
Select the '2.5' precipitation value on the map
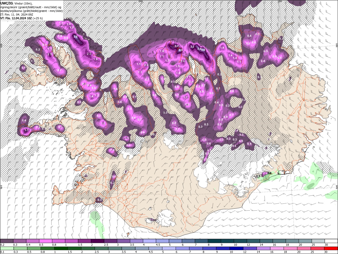tap(50, 54)
